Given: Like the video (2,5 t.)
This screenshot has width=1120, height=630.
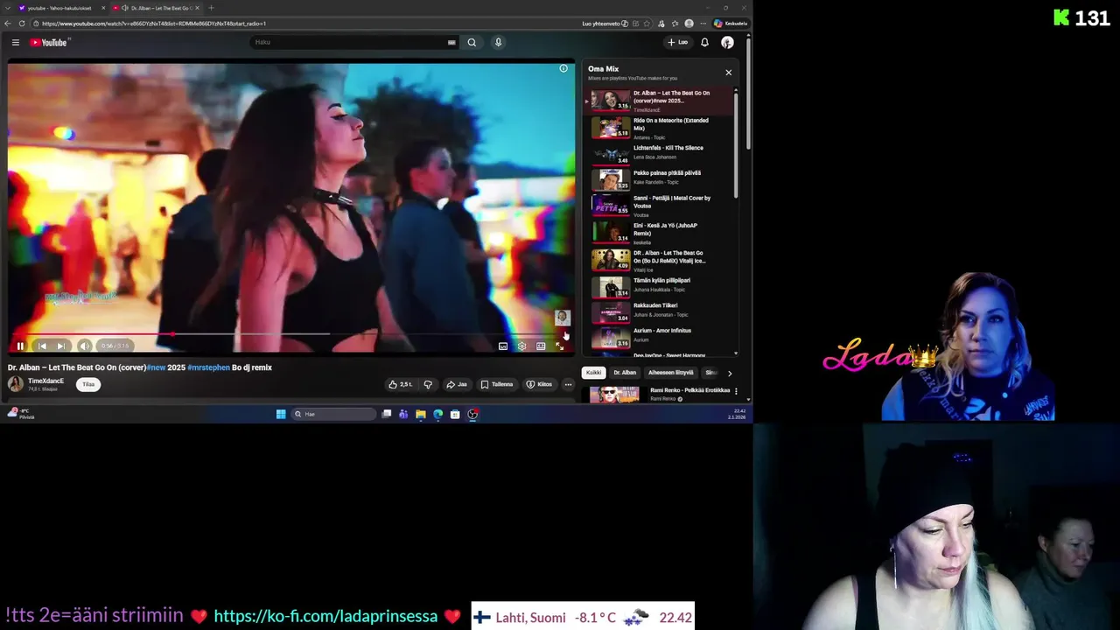Looking at the screenshot, I should (x=400, y=384).
